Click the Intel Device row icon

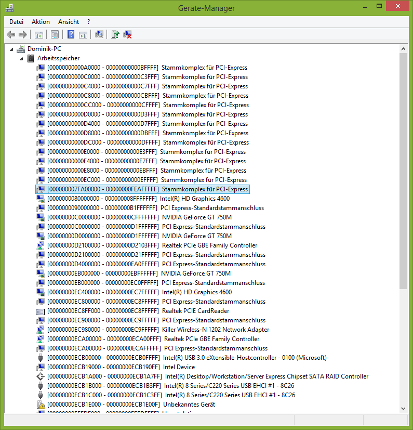[x=41, y=367]
